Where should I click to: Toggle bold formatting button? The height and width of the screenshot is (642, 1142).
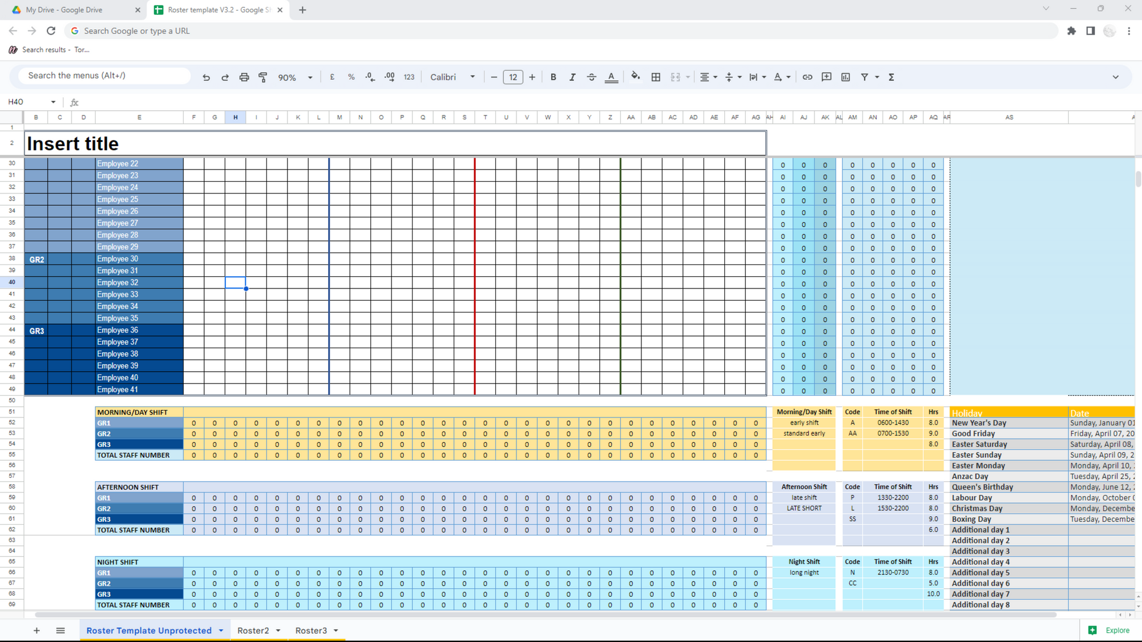[x=553, y=77]
